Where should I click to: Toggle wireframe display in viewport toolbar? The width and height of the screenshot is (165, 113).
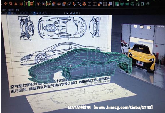[x=31, y=13]
